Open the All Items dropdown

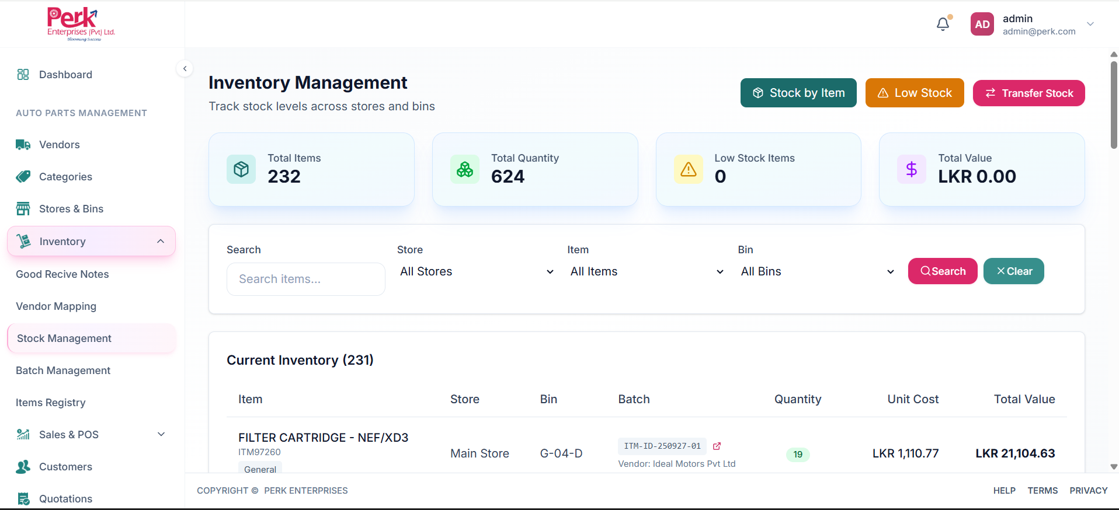[647, 272]
